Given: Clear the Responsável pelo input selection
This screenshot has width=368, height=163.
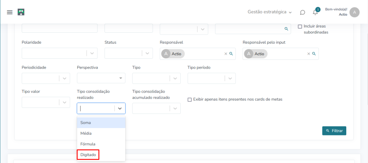Looking at the screenshot, I should [x=309, y=54].
